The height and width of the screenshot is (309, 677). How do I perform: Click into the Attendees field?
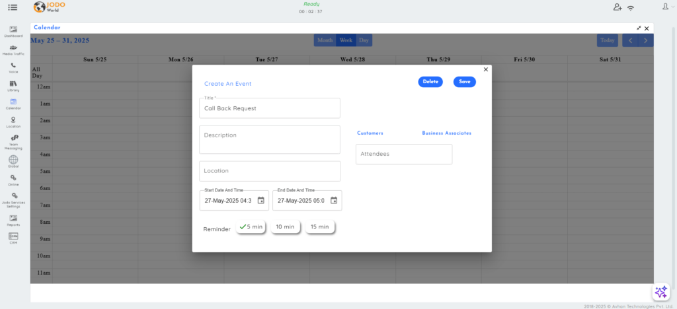click(404, 154)
